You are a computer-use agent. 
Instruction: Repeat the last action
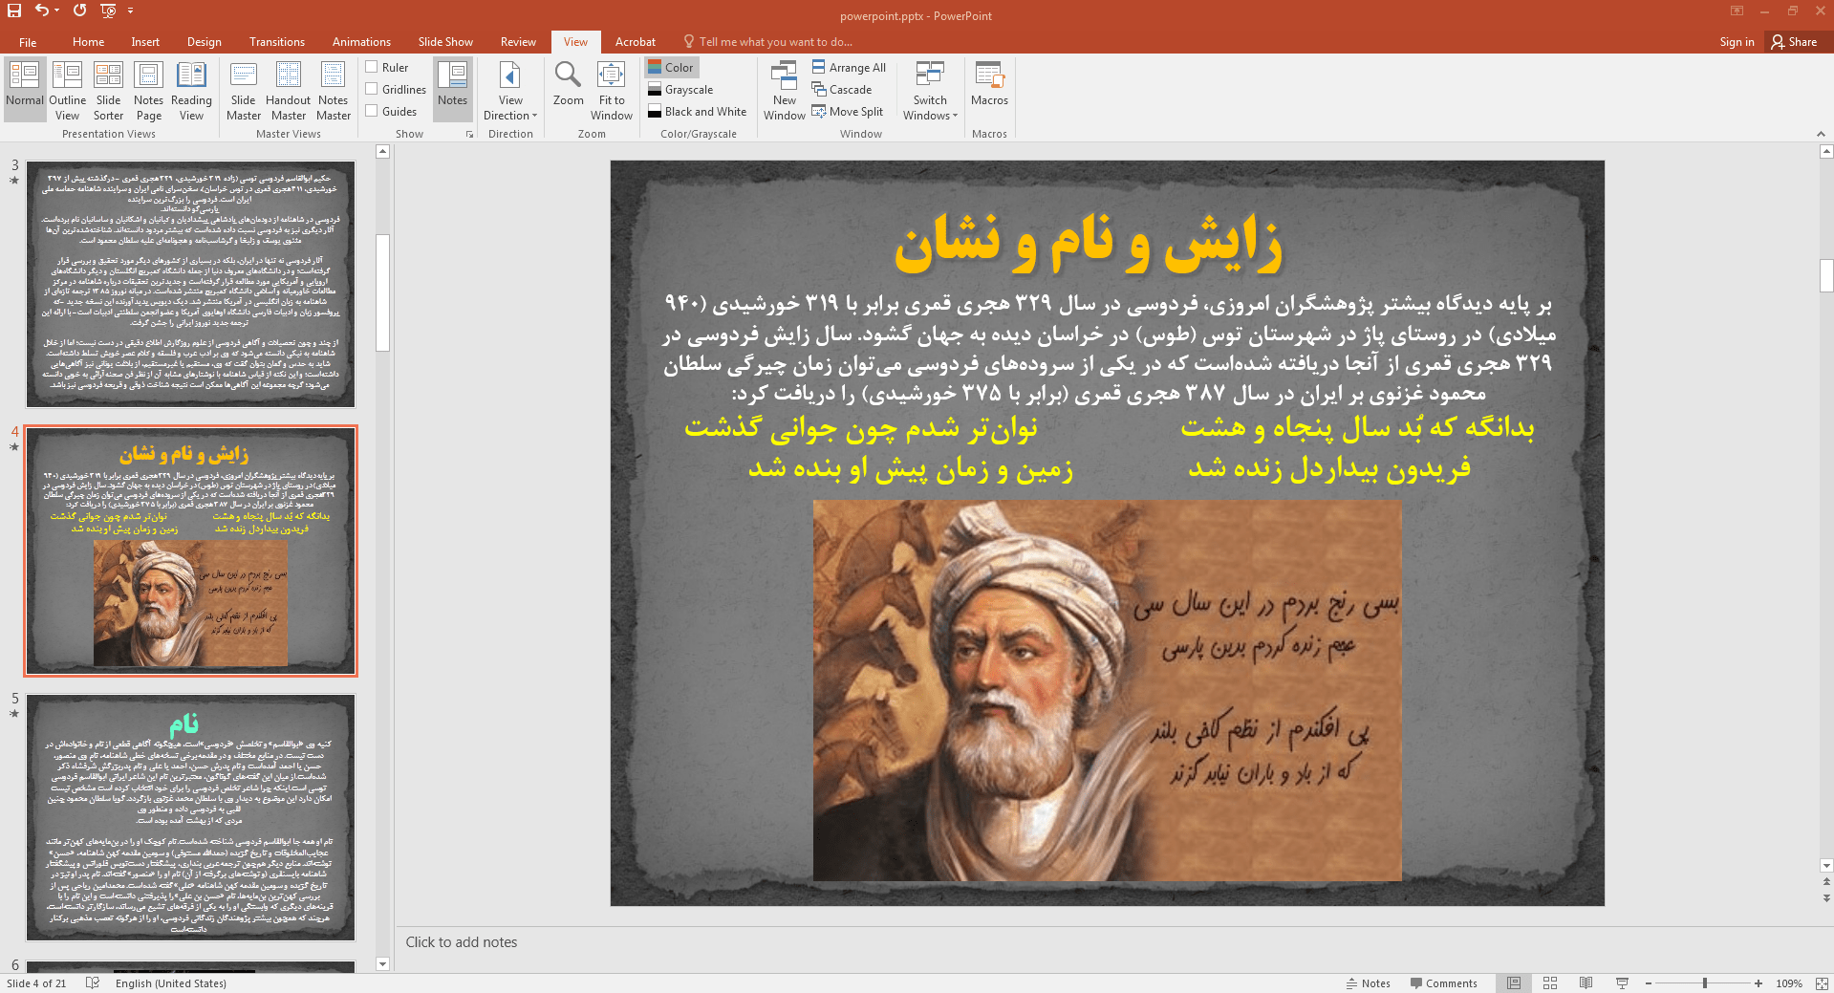point(79,11)
